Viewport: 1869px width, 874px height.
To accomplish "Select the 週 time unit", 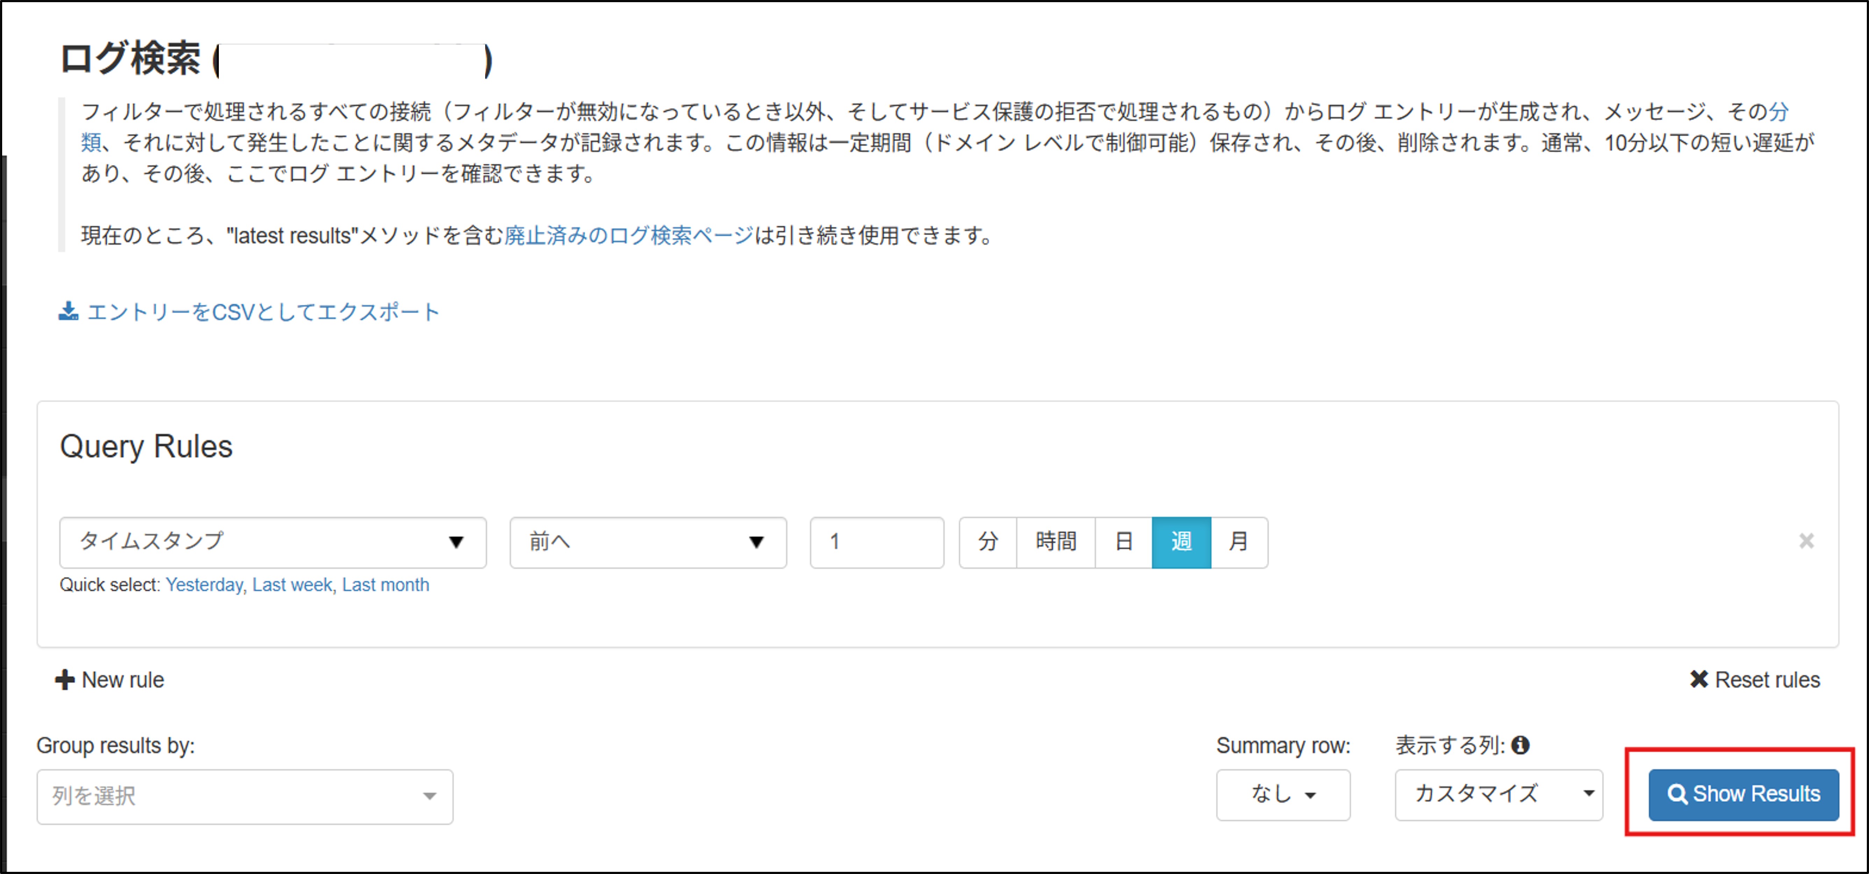I will [1181, 542].
